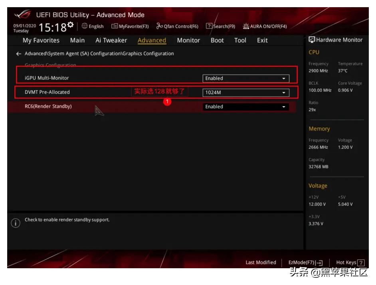Screen dimensions: 376x285
Task: Click the 15:18 clock display
Action: coord(53,28)
